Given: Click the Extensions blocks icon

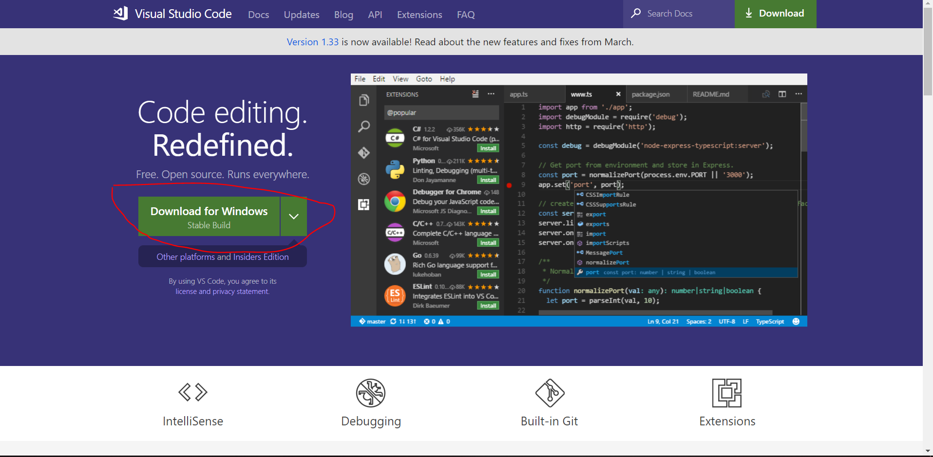Looking at the screenshot, I should pos(727,393).
